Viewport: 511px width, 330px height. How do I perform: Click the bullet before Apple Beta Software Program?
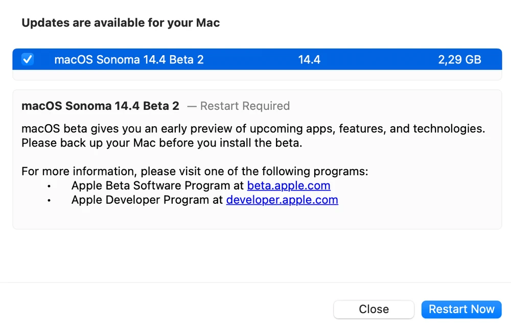click(49, 186)
